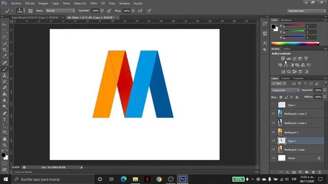Open the brush panel toggle icon
The image size is (328, 184).
pos(30,11)
